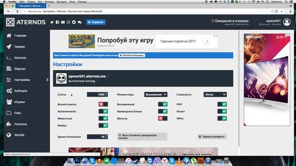Screen dimensions: 296x166
Task: Disable Командные блоки toggle
Action: 163,111
